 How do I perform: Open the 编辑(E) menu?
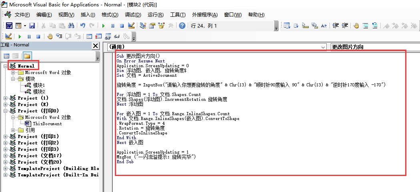tap(44, 15)
